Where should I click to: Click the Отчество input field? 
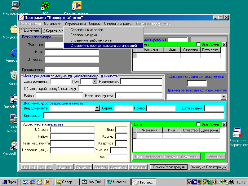click(72, 60)
